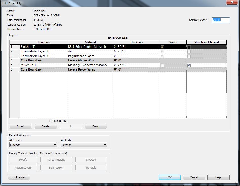This screenshot has width=240, height=186.
Task: Select the 0' 3 5/8" thickness cell
Action: tap(136, 47)
